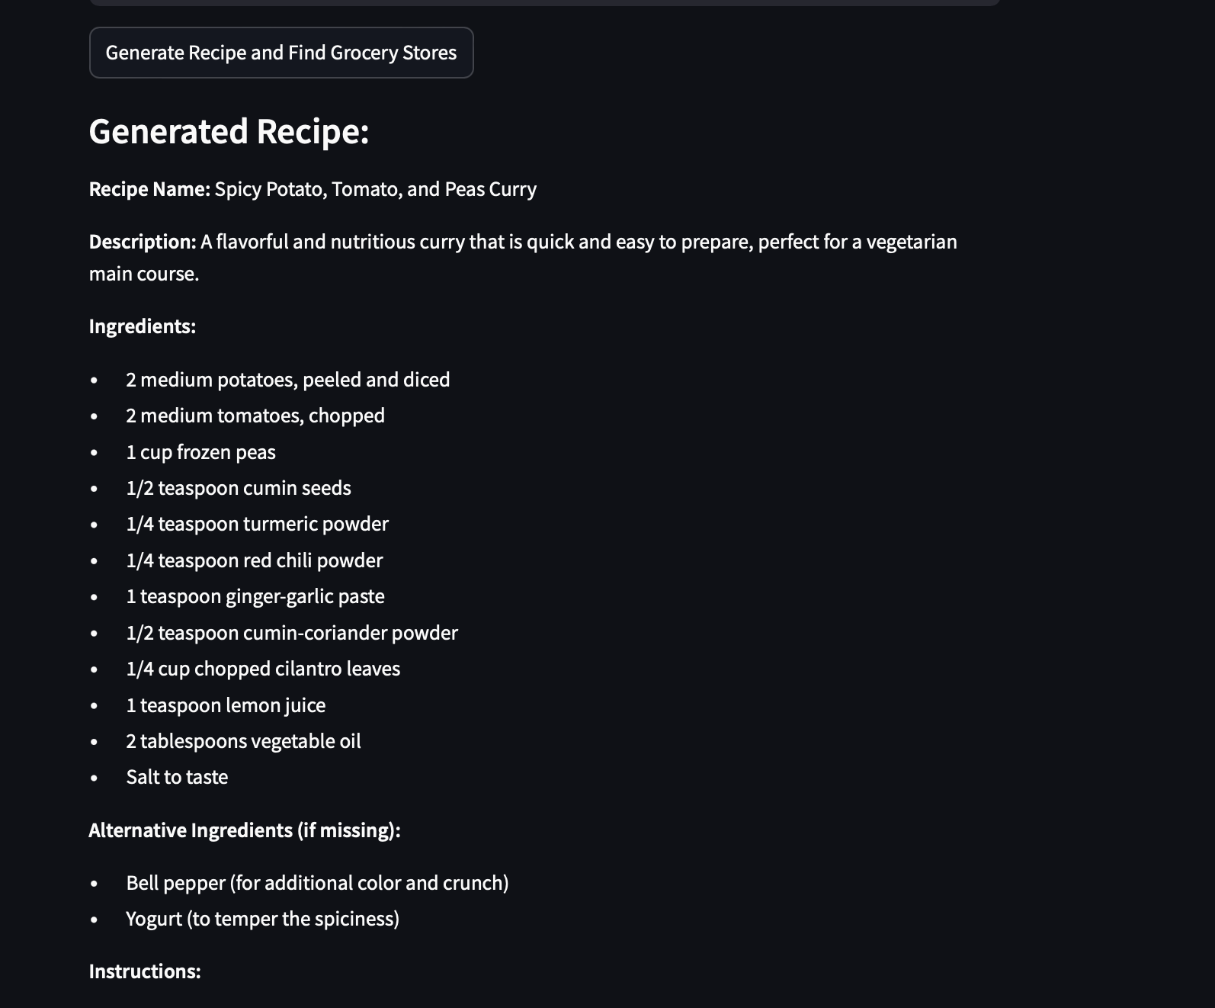Screen dimensions: 1215x1008
Task: Click Generate Recipe and Find Grocery Stores button
Action: [281, 53]
